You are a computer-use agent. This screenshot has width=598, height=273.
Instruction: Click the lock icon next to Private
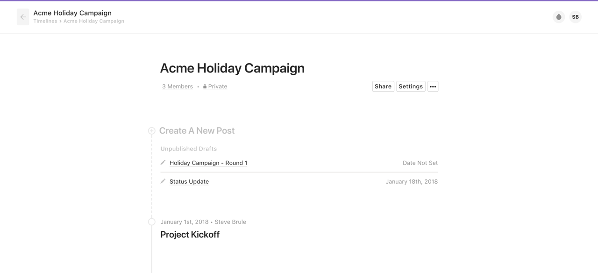(205, 86)
